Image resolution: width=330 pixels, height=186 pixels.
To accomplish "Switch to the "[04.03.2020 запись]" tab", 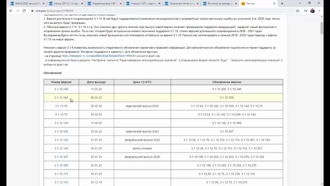I will coord(27,4).
